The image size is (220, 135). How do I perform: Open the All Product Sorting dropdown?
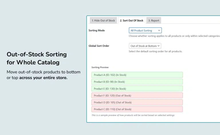(145, 31)
